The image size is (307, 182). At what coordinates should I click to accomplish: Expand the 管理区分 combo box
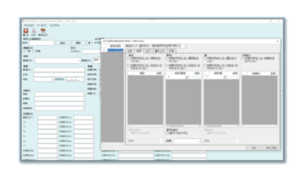[x=57, y=60]
